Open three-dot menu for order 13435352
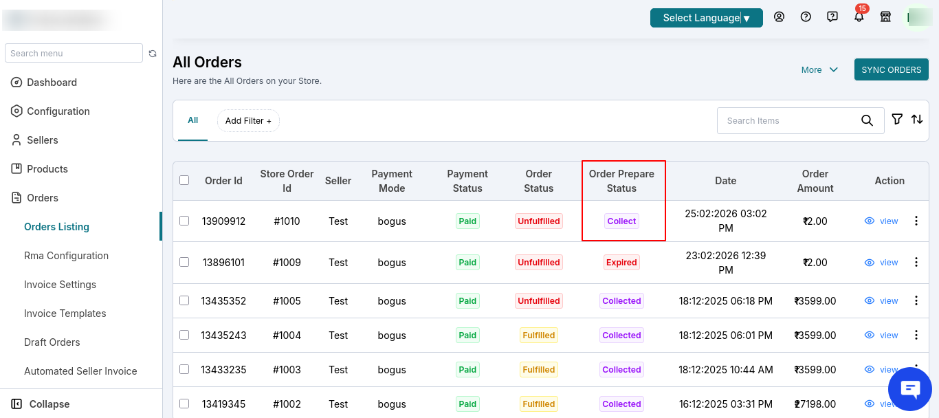Image resolution: width=939 pixels, height=418 pixels. 916,300
